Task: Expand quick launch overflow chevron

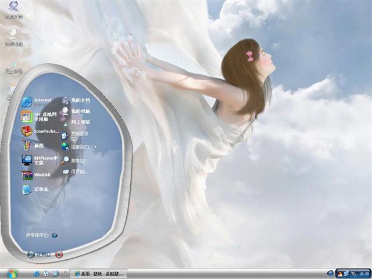Action: (x=65, y=272)
